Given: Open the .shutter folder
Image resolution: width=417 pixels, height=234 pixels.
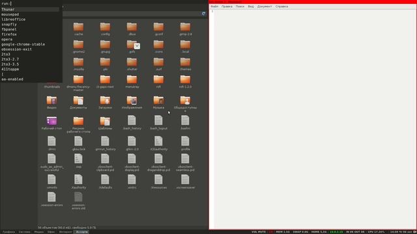Looking at the screenshot, I should coord(132,64).
